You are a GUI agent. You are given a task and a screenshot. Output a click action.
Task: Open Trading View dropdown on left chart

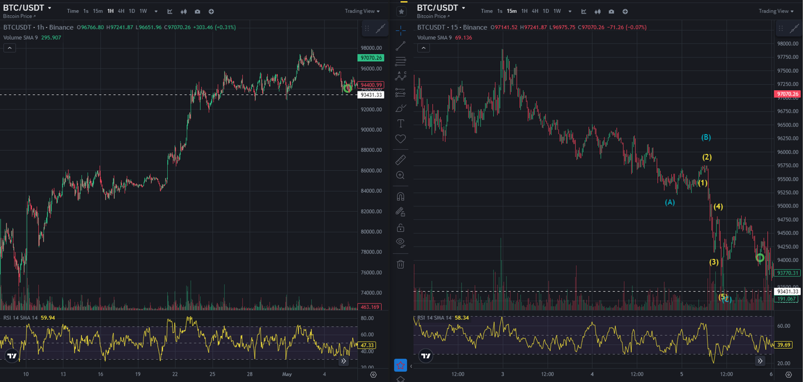(x=362, y=11)
